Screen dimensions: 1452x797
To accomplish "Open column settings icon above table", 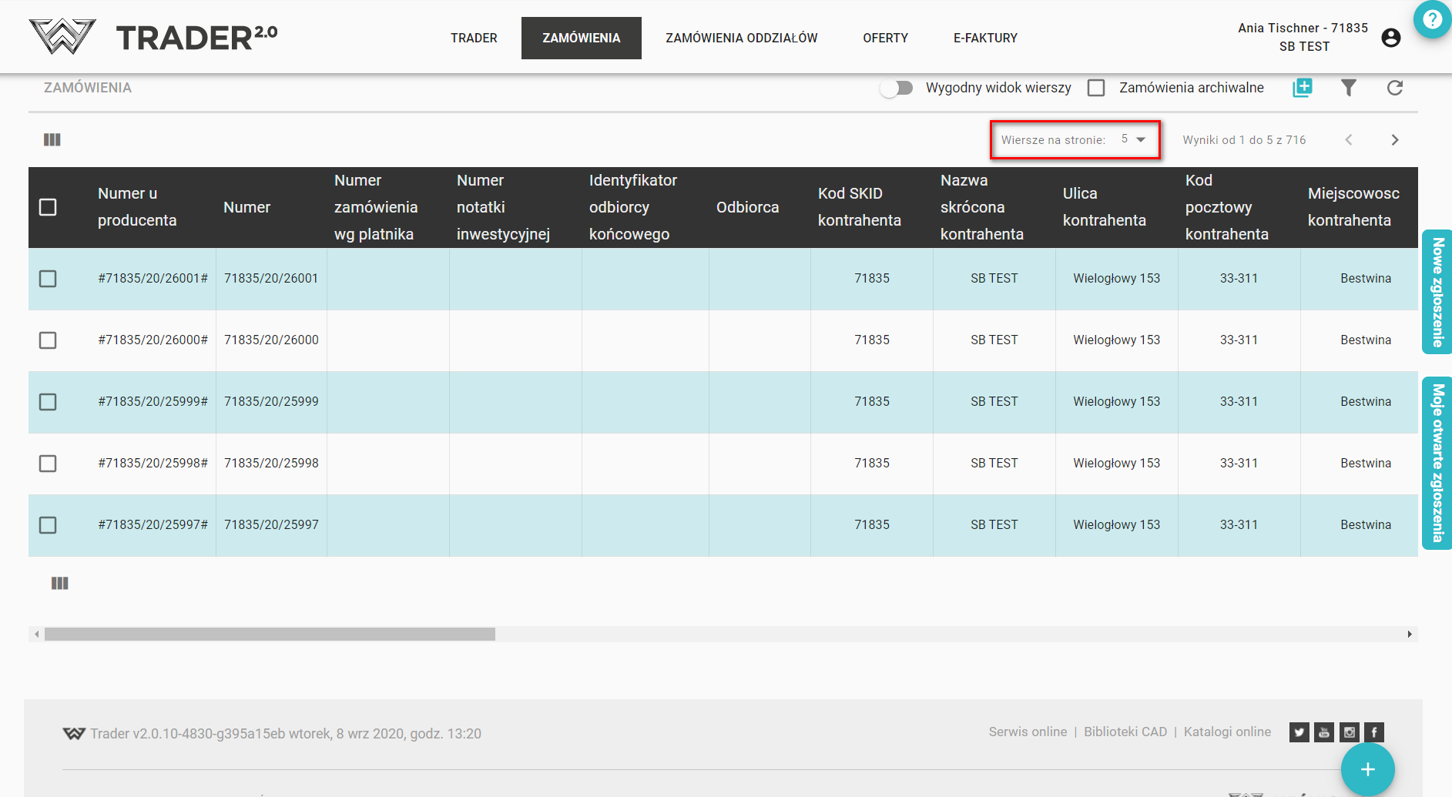I will tap(52, 139).
